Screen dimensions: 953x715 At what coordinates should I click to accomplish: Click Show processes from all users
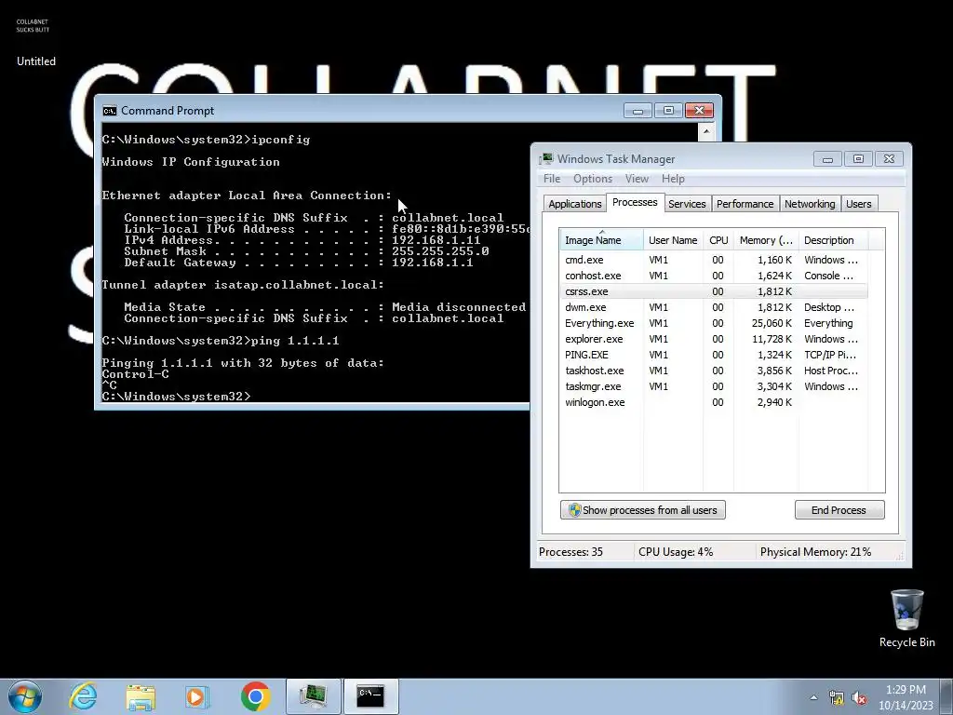point(643,510)
